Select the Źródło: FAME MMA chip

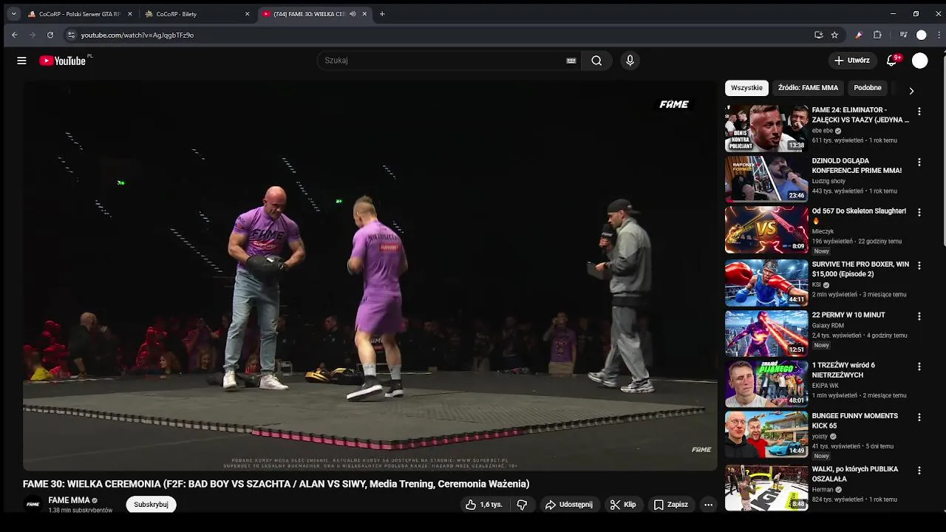(x=808, y=88)
